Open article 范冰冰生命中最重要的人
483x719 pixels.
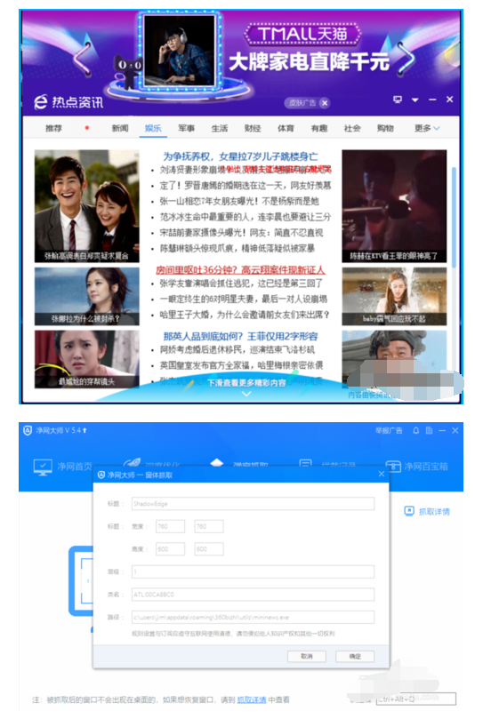point(246,217)
